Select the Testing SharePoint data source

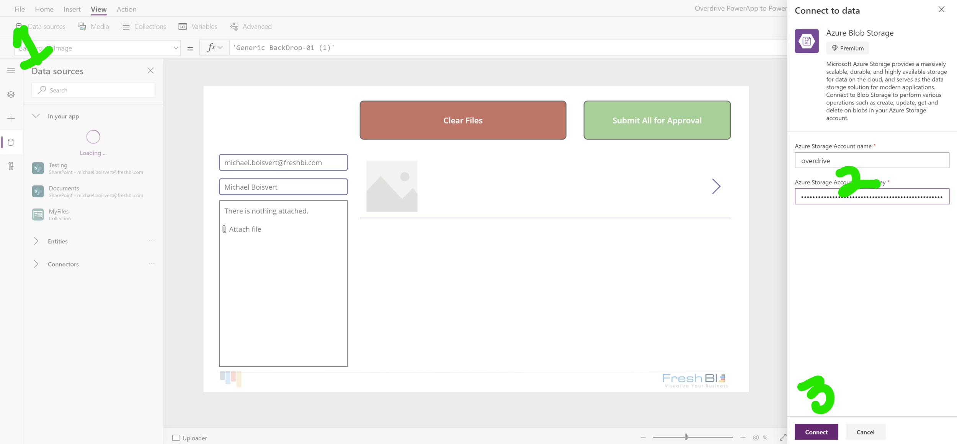pos(93,168)
